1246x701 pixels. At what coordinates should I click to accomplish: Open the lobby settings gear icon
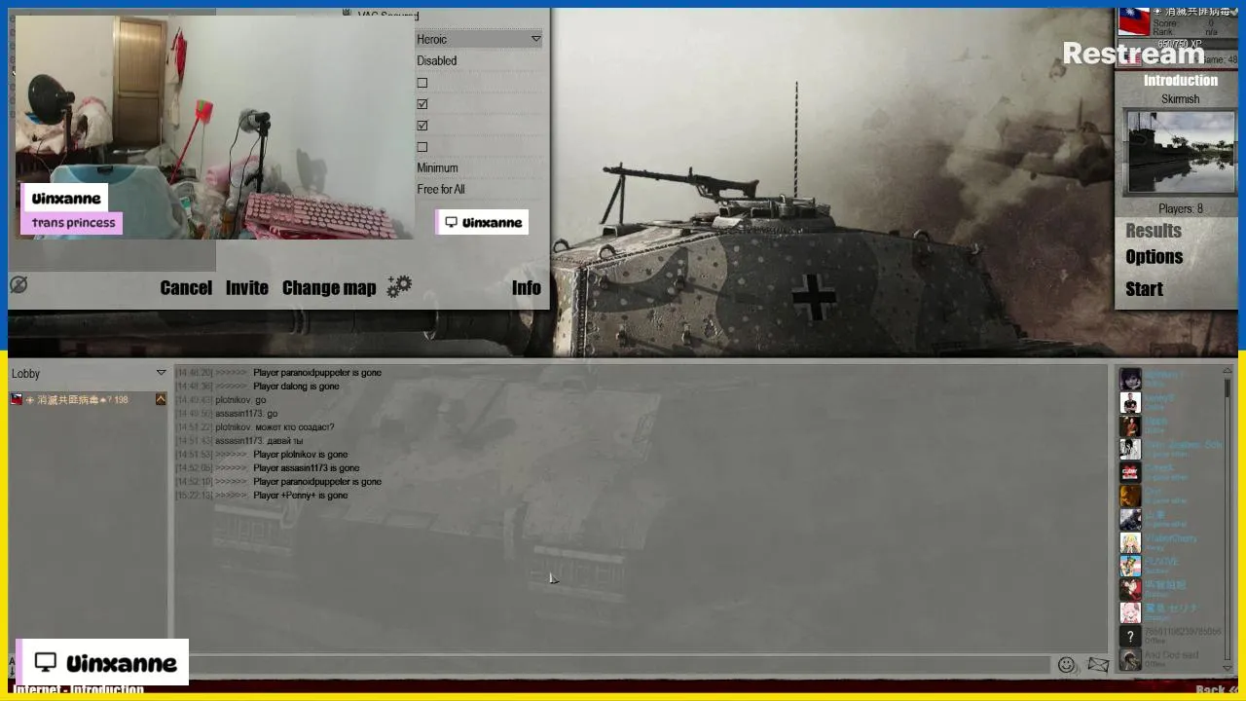pos(399,286)
